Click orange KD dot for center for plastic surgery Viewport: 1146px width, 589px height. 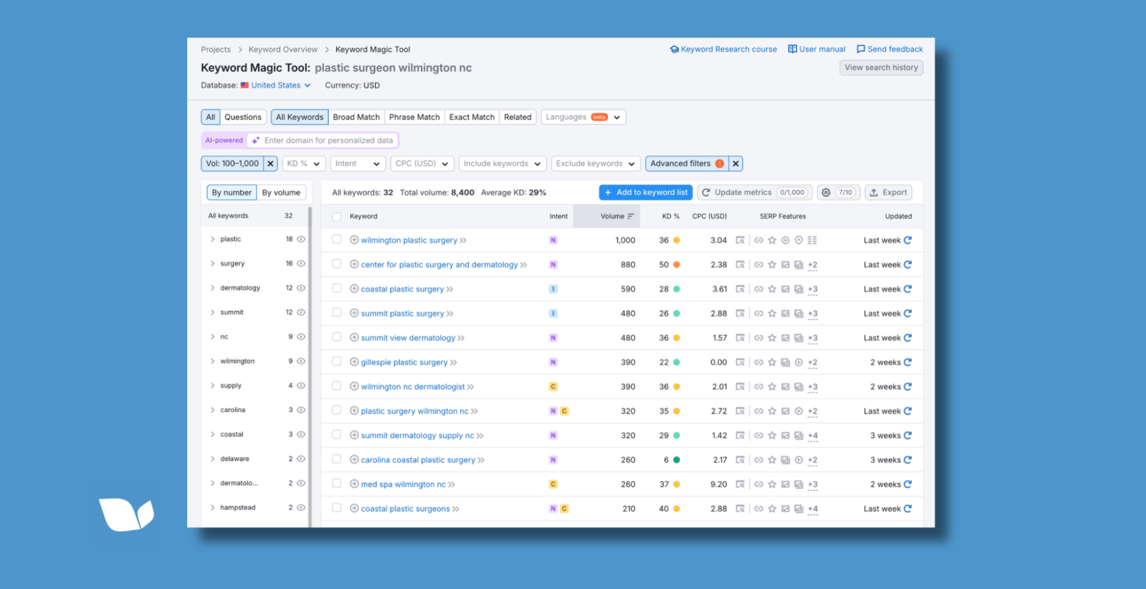click(x=676, y=265)
